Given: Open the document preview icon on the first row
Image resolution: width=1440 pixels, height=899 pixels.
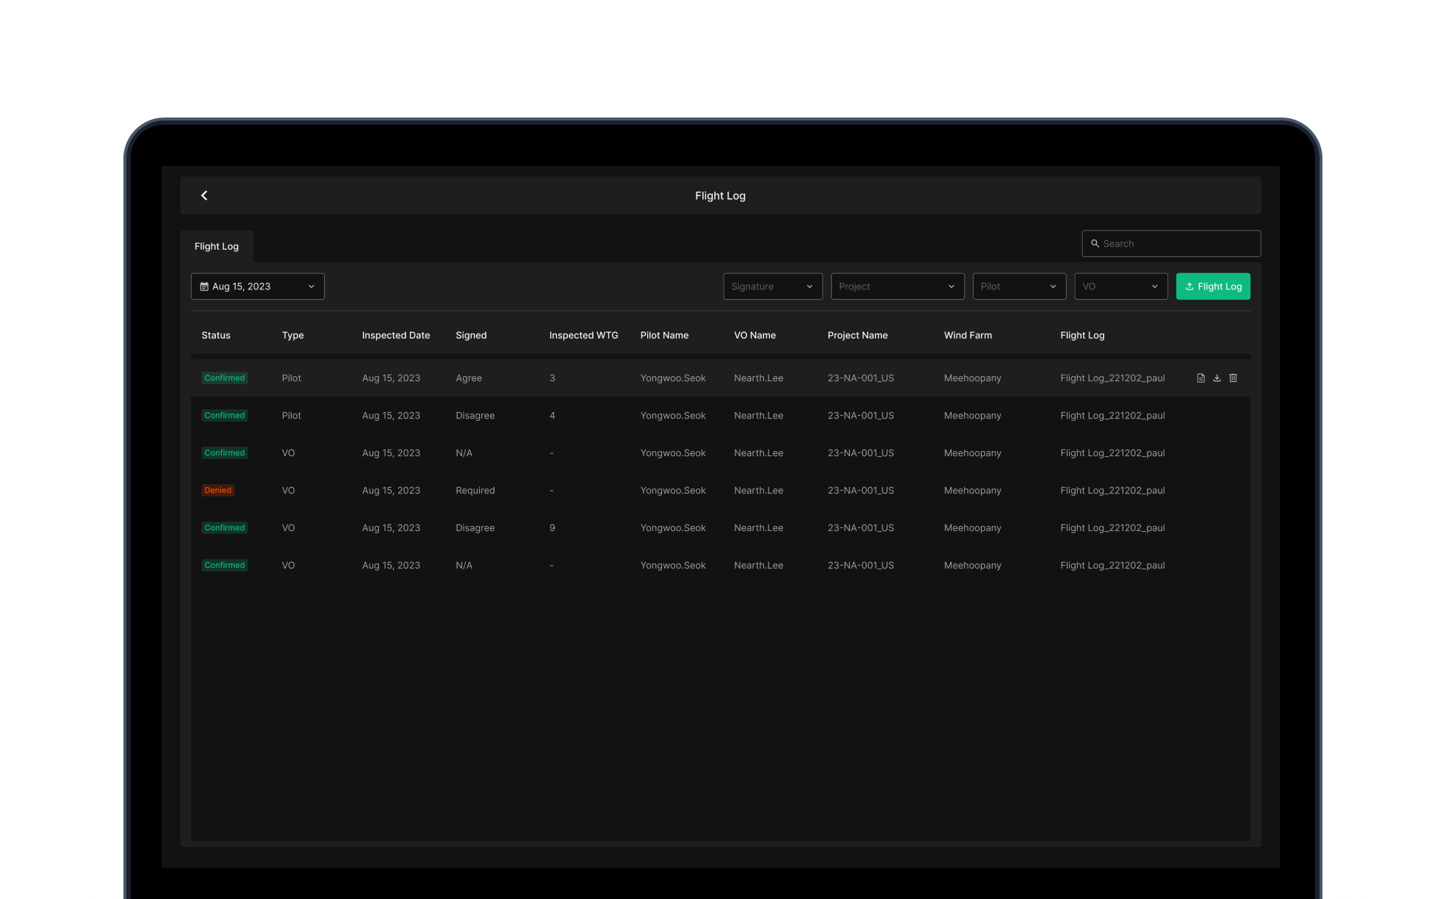Looking at the screenshot, I should pyautogui.click(x=1200, y=378).
